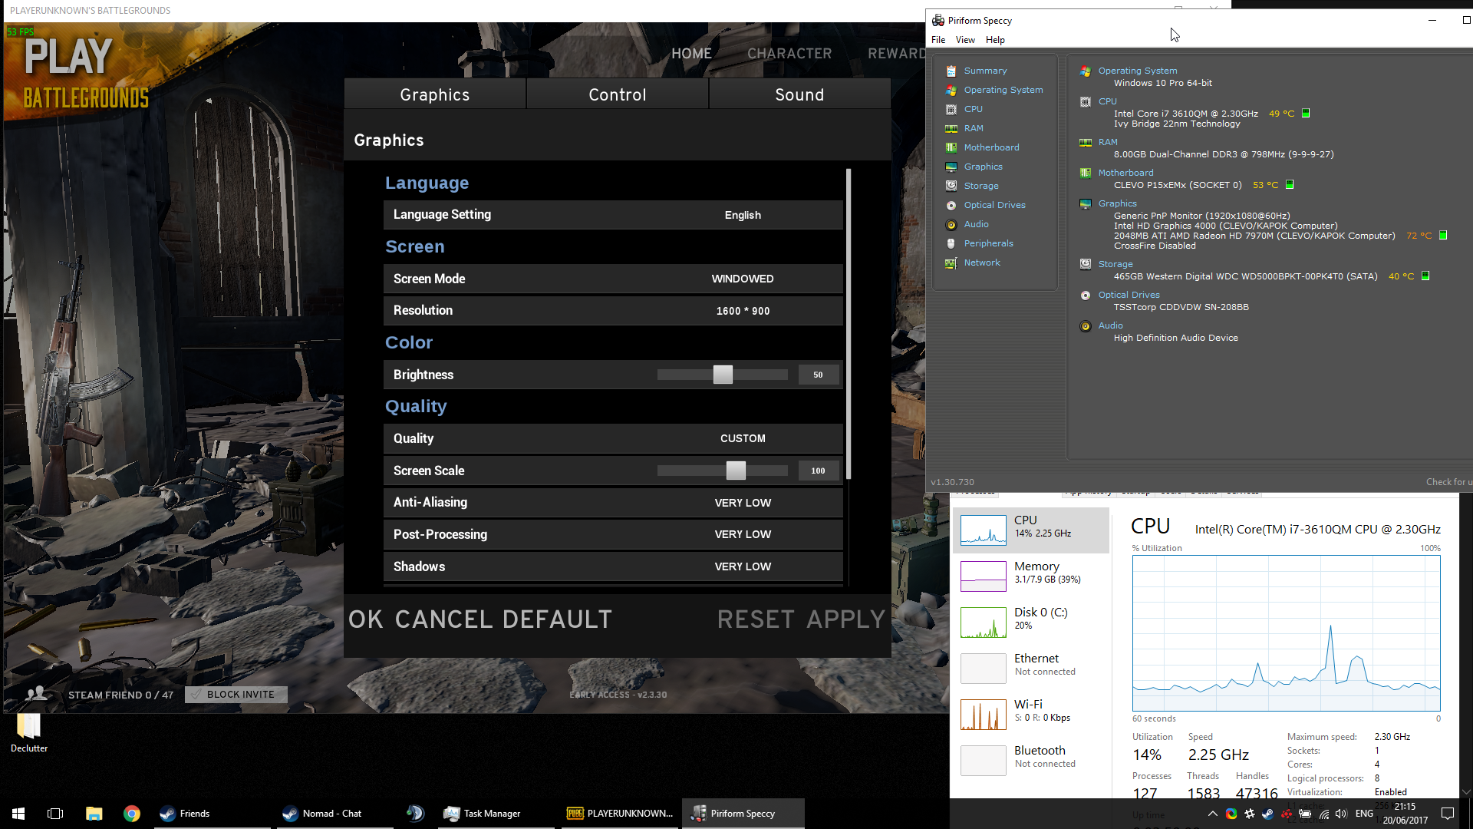Click Slack icon in system tray

1250,814
